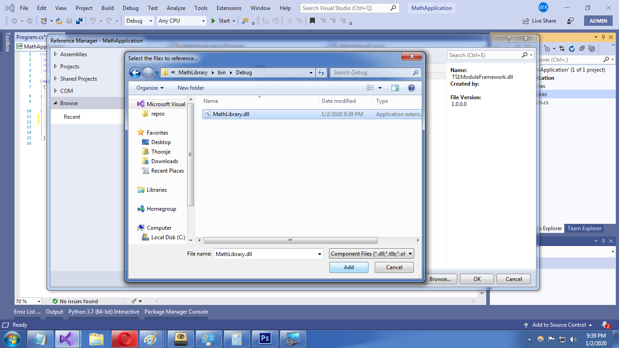Click OK in Reference Manager

point(477,279)
